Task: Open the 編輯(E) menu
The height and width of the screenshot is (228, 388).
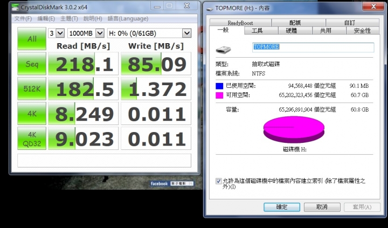Action: click(x=46, y=18)
